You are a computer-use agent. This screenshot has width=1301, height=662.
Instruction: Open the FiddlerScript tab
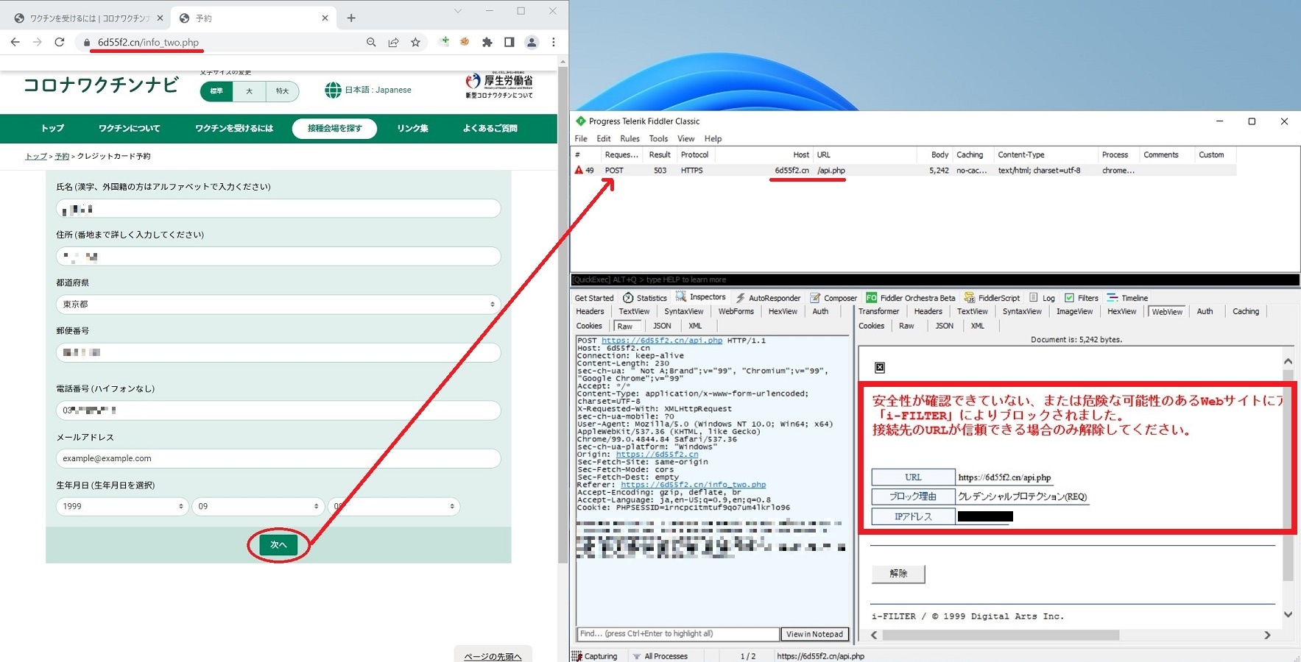[x=992, y=298]
